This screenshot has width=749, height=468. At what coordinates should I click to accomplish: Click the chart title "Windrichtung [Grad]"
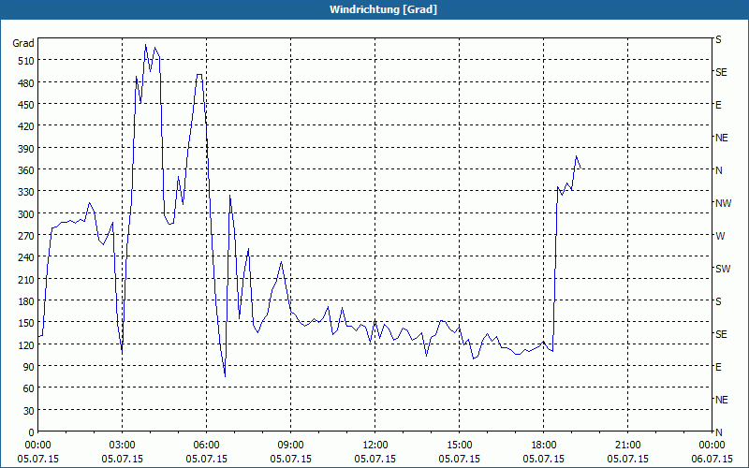tap(383, 9)
